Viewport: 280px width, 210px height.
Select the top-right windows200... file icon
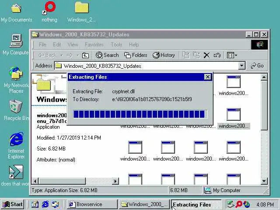[233, 85]
